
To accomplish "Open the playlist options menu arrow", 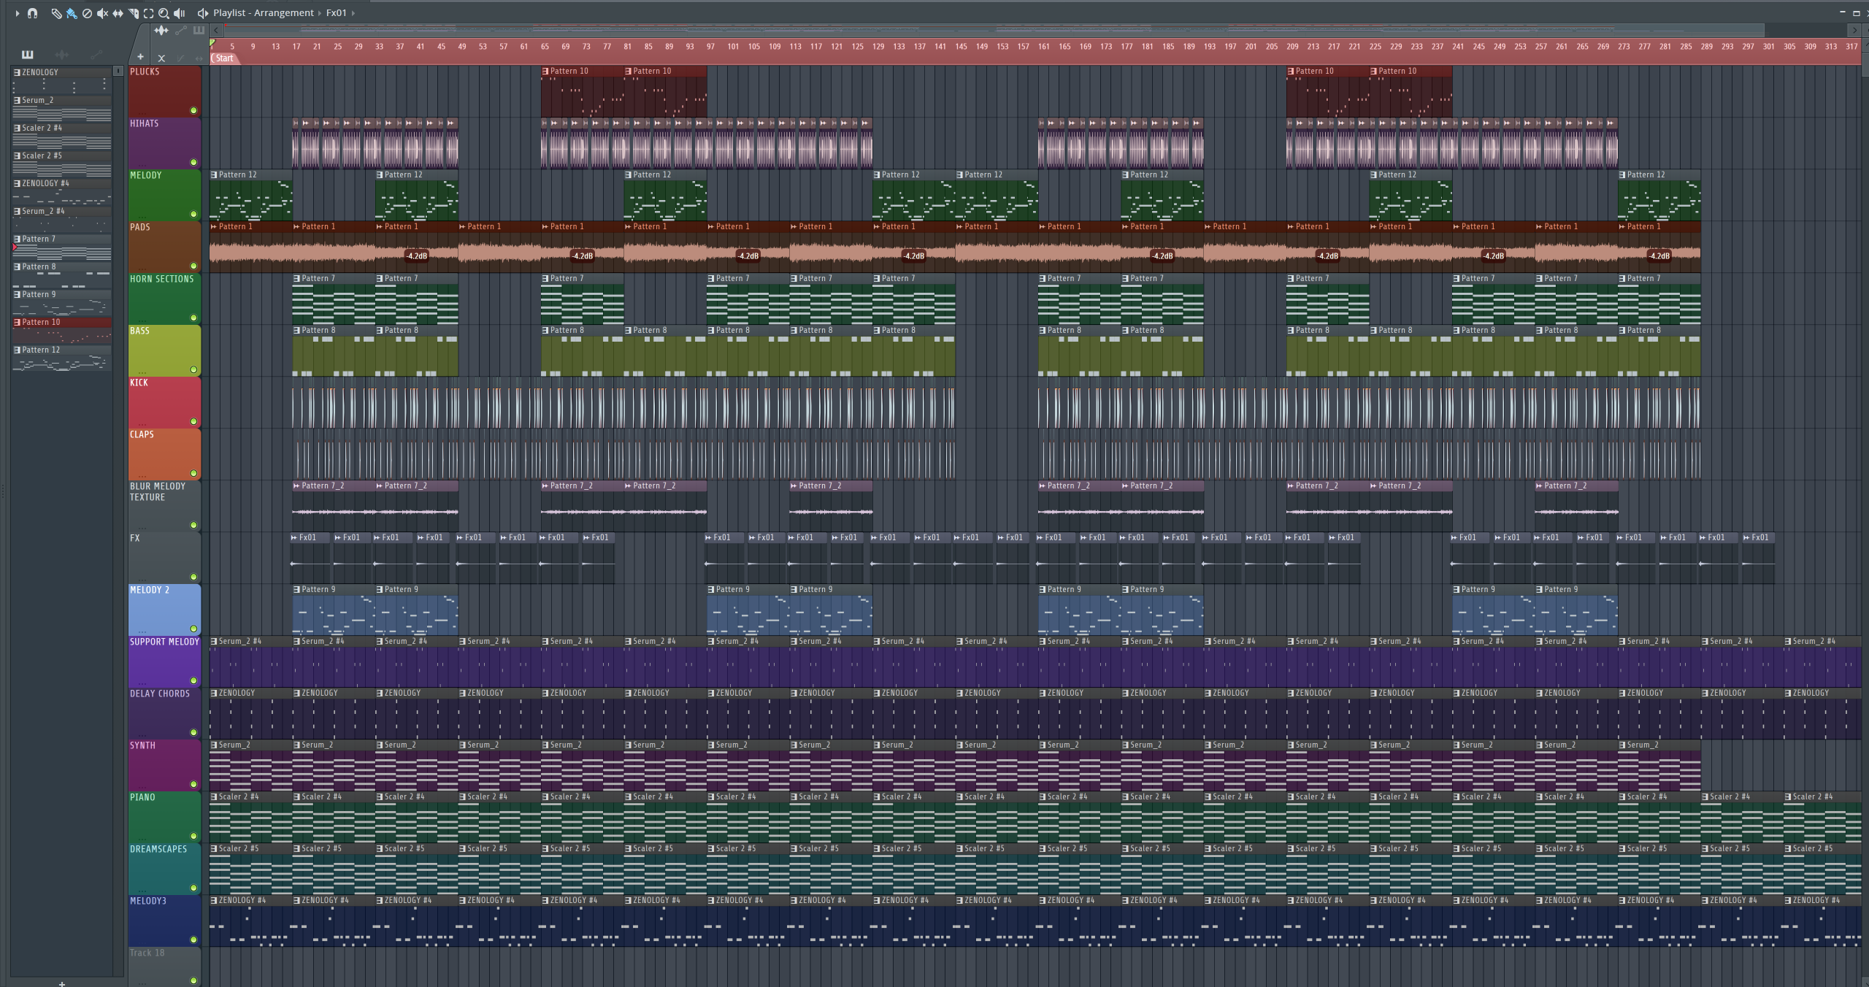I will click(17, 13).
